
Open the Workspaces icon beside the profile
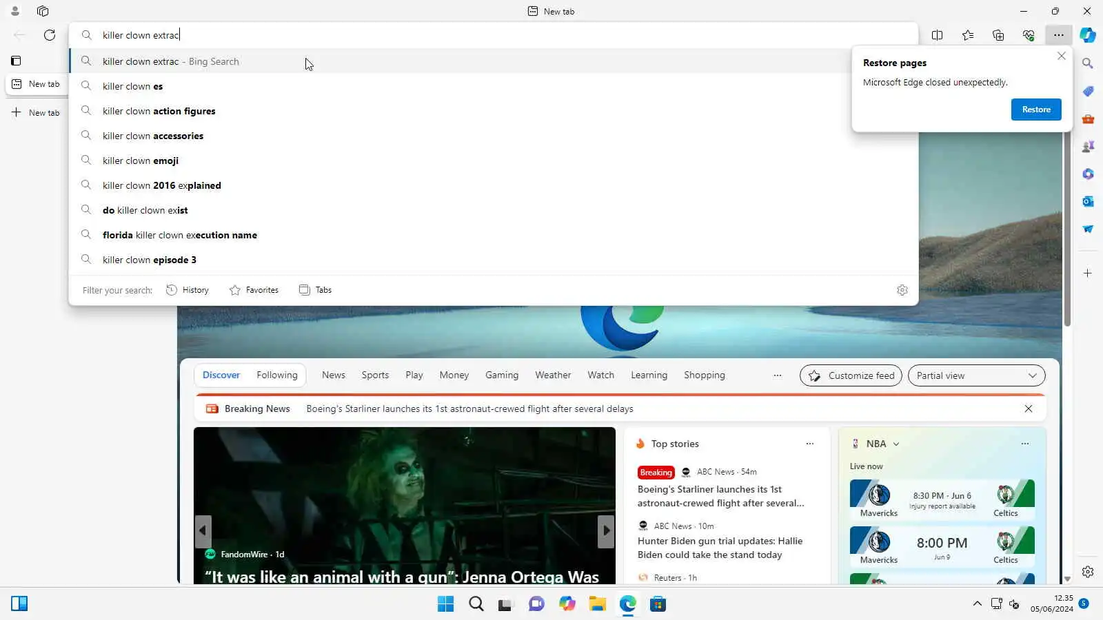[x=43, y=11]
